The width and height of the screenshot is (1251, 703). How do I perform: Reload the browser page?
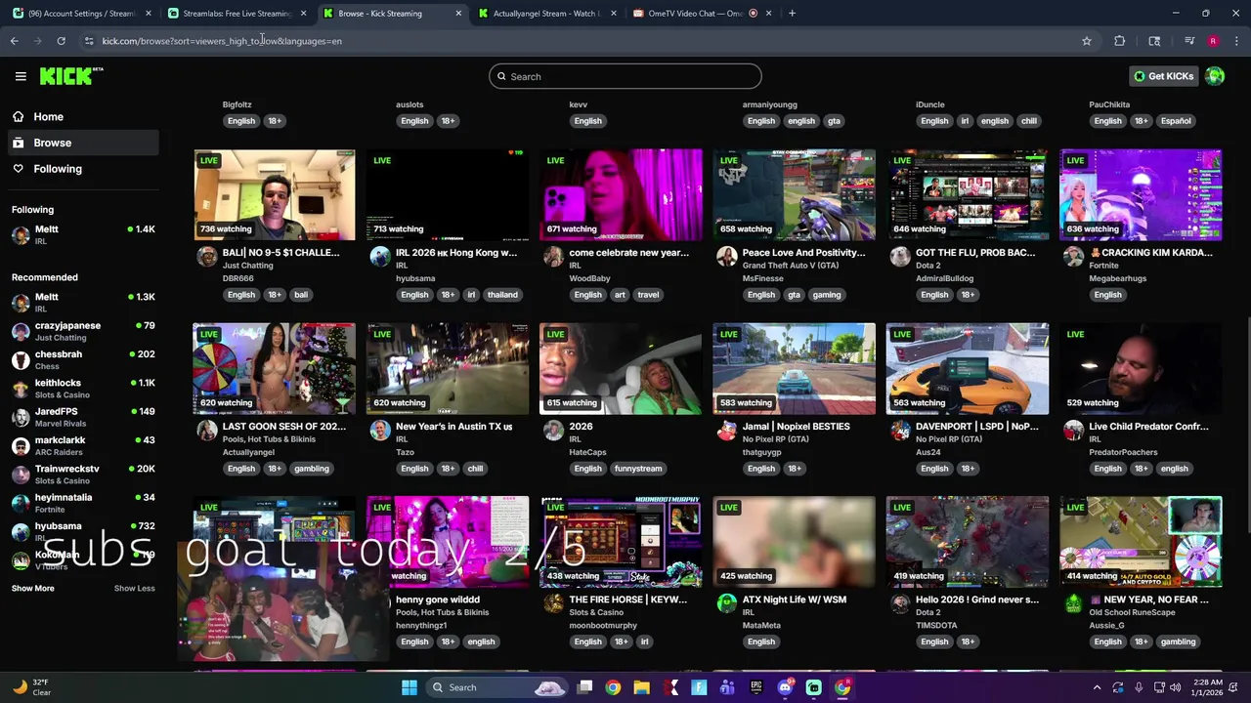tap(61, 41)
